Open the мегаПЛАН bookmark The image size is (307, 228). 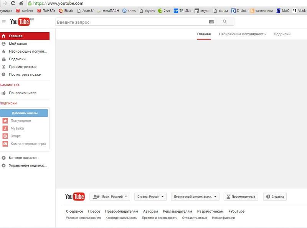tap(108, 11)
